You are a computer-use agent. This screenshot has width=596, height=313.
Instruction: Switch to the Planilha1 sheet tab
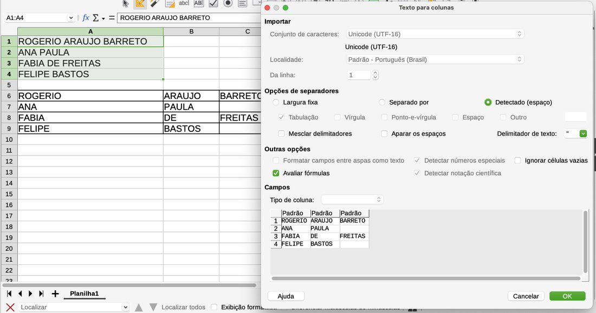85,294
